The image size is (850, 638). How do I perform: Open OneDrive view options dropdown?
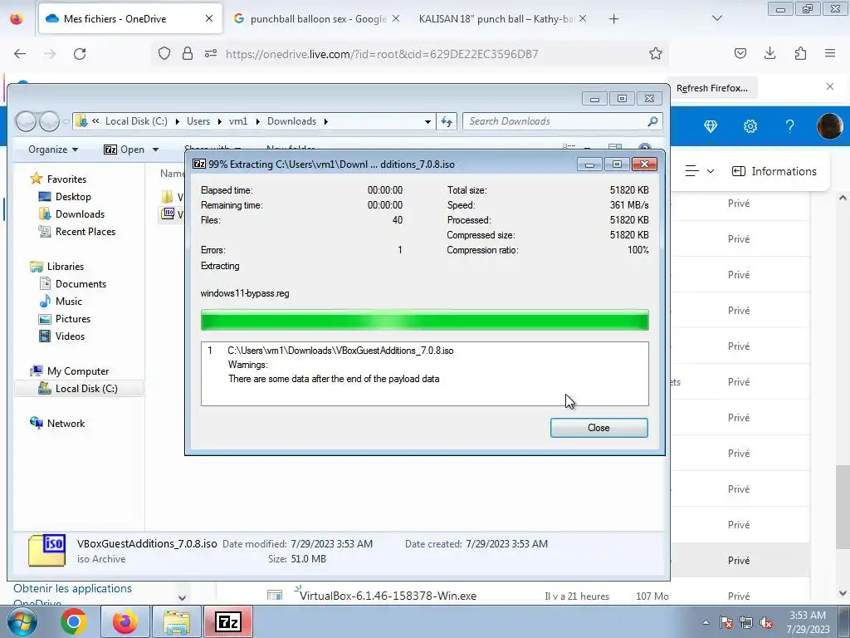tap(700, 171)
